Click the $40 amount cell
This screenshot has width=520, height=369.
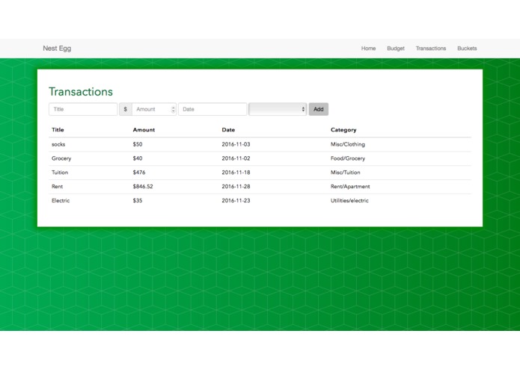138,158
